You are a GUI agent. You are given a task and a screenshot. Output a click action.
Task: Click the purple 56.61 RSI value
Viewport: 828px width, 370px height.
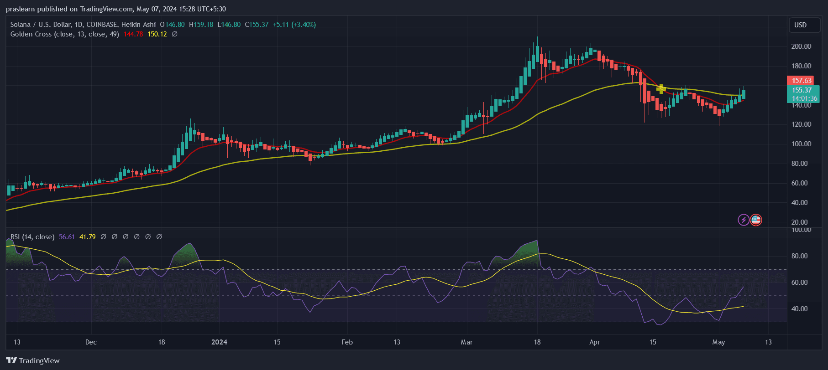pyautogui.click(x=67, y=237)
